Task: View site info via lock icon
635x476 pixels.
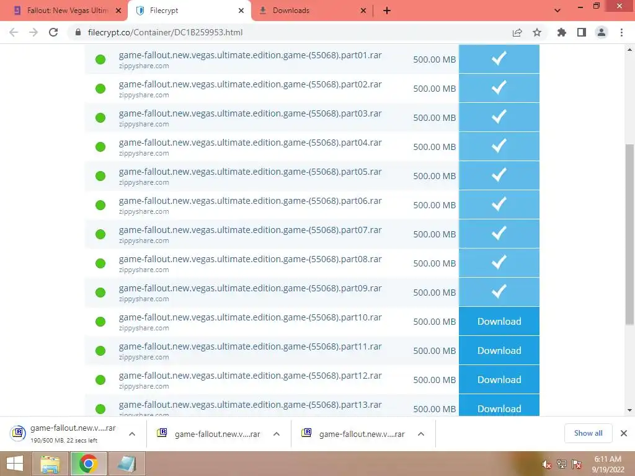Action: pos(78,32)
